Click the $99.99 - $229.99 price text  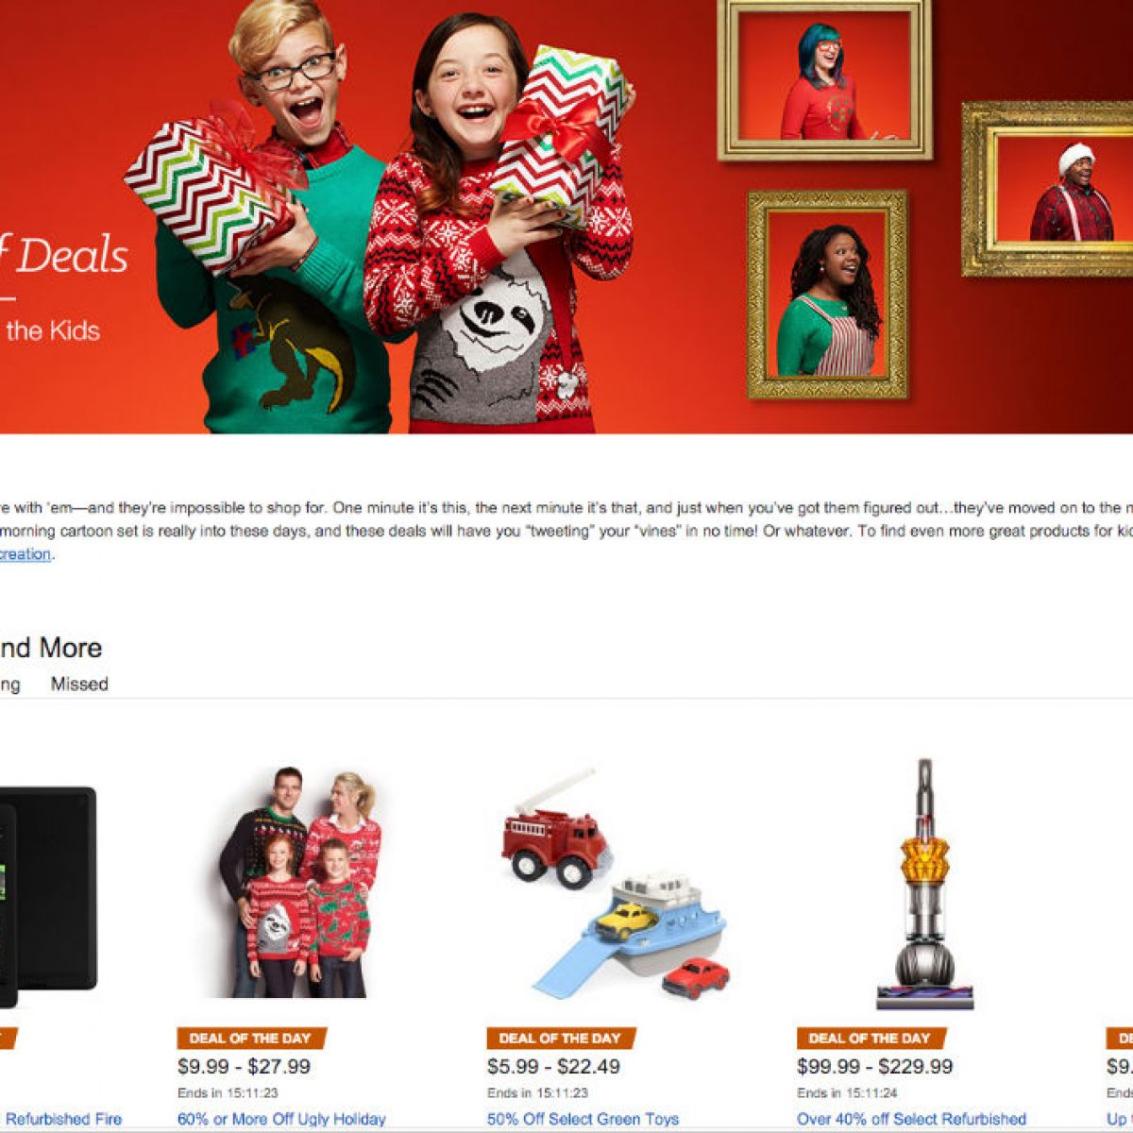874,1067
